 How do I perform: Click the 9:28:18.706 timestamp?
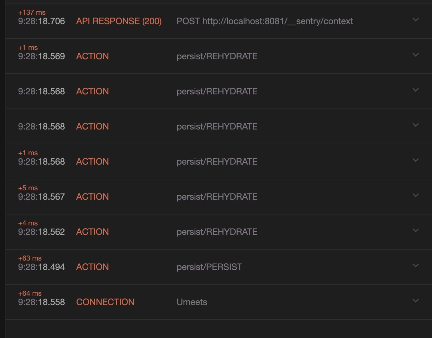(x=41, y=21)
